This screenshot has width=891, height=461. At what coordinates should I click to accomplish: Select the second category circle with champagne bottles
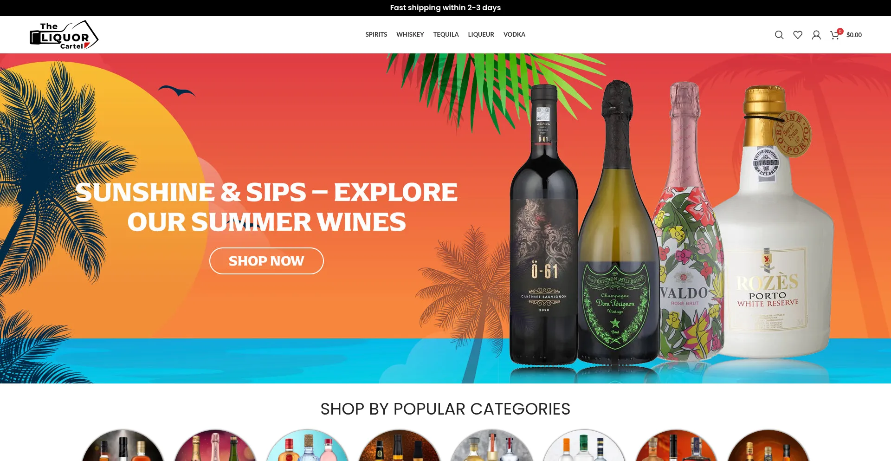point(215,445)
